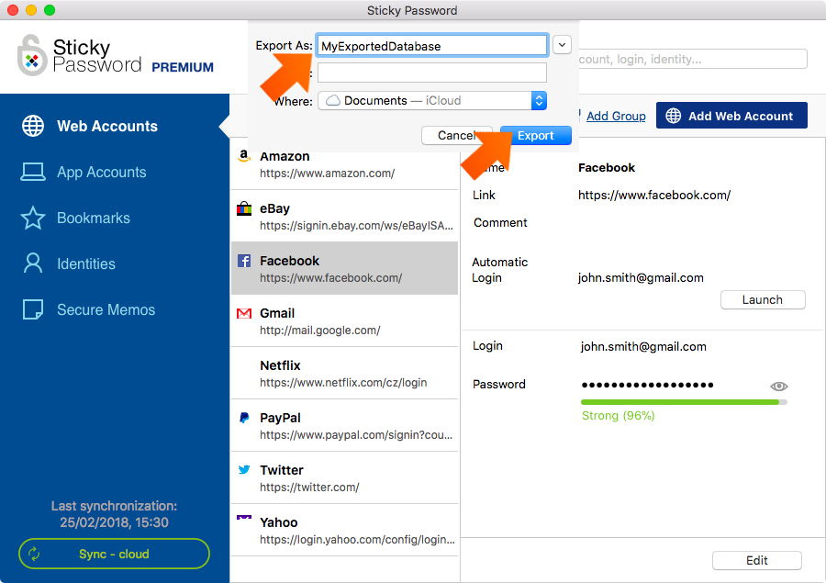This screenshot has width=826, height=583.
Task: Switch to Bookmarks section
Action: coord(94,218)
